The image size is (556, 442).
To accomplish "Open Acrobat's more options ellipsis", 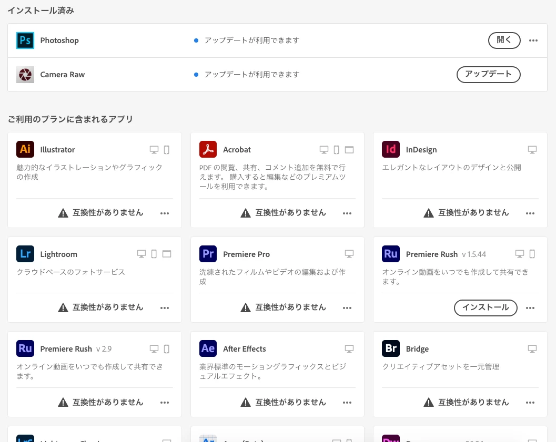I will point(347,213).
